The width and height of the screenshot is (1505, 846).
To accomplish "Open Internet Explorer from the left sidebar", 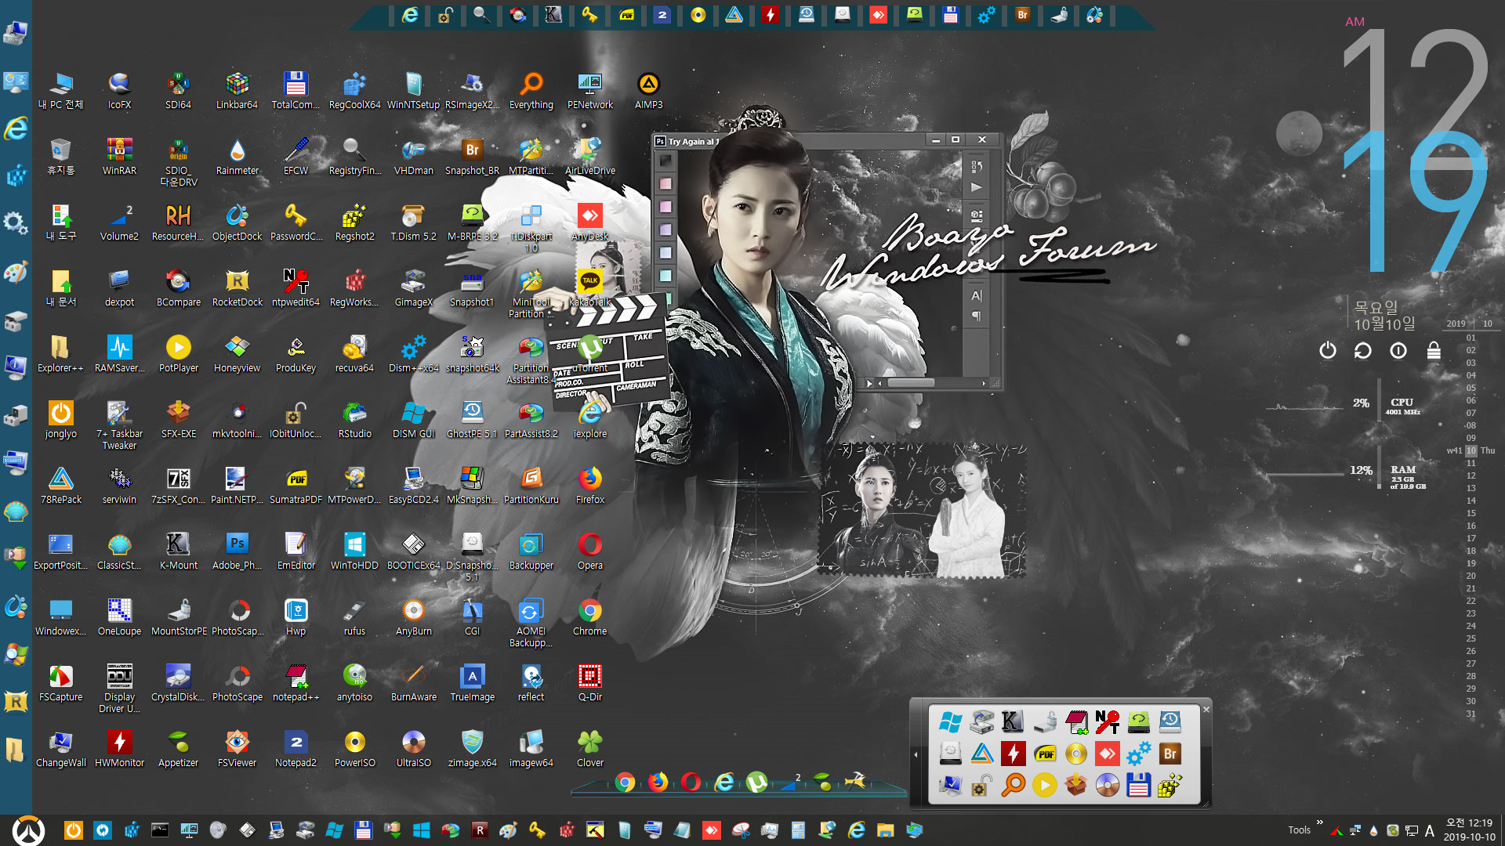I will click(x=16, y=128).
